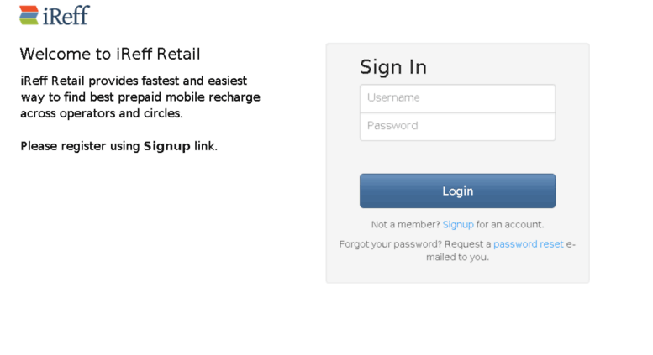653x355 pixels.
Task: Focus the Username input field
Action: pyautogui.click(x=457, y=98)
